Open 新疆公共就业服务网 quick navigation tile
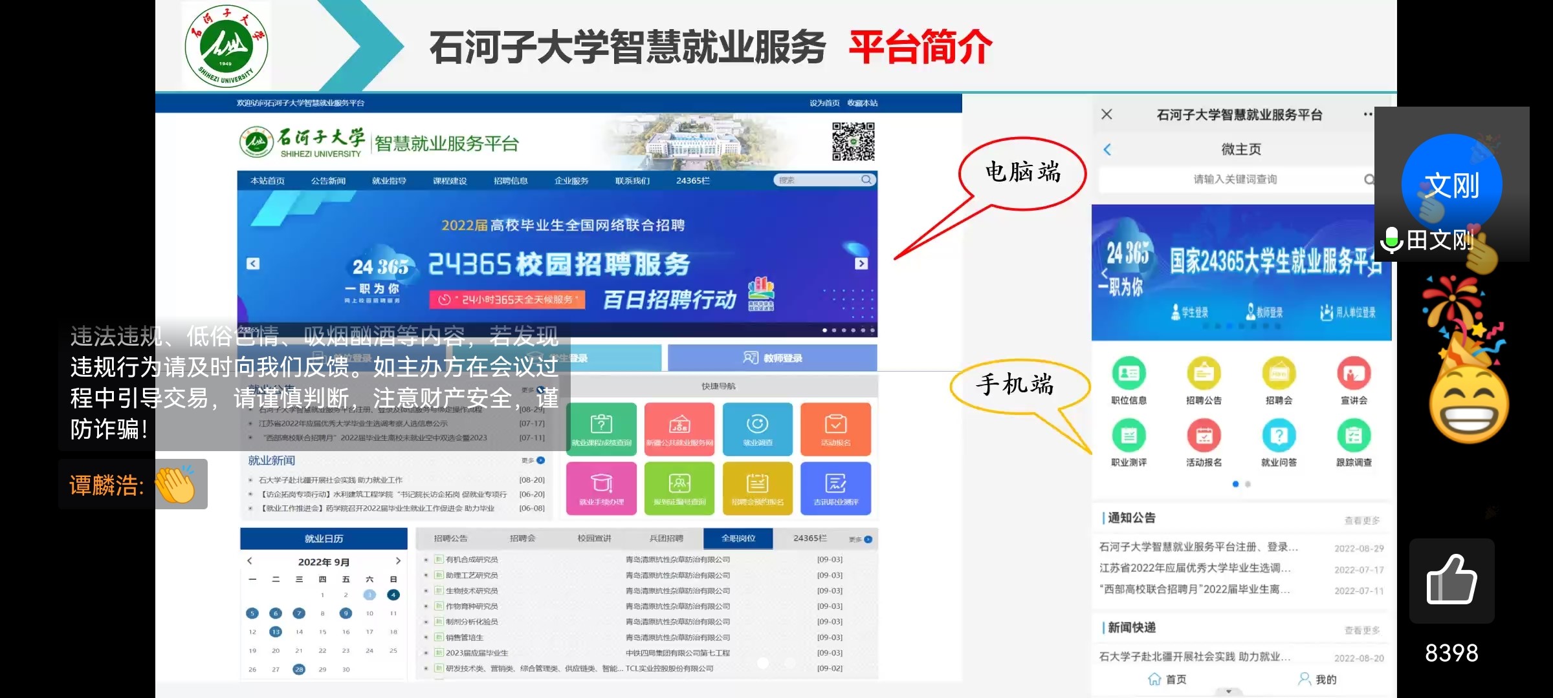1553x698 pixels. pyautogui.click(x=679, y=429)
